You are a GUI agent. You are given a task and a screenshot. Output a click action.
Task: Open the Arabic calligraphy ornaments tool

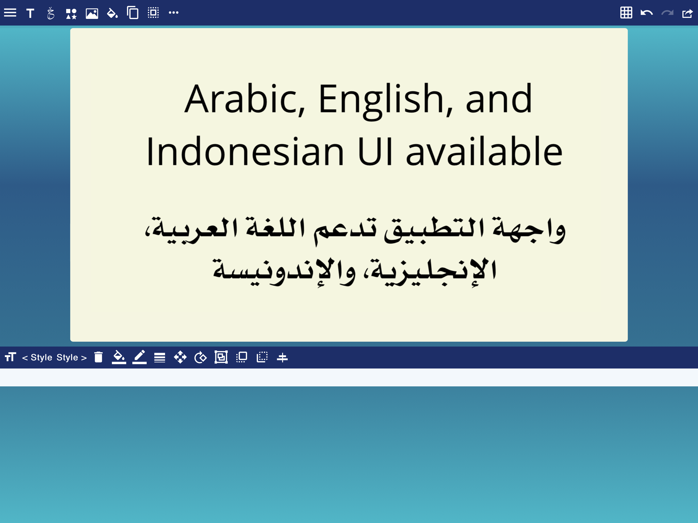coord(51,13)
